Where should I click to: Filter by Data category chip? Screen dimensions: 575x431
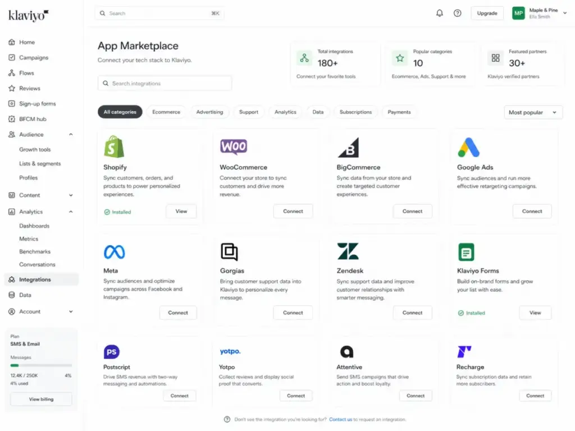click(318, 112)
